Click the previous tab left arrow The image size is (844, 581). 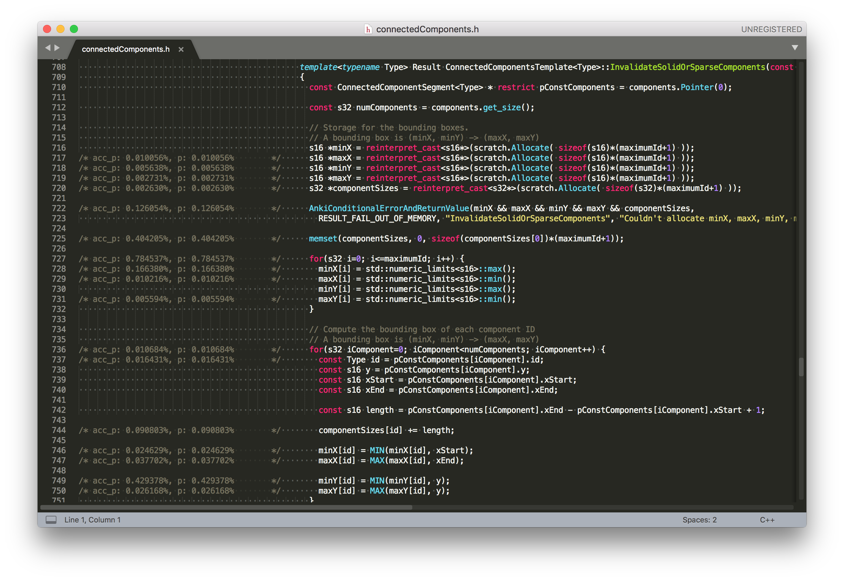tap(48, 48)
